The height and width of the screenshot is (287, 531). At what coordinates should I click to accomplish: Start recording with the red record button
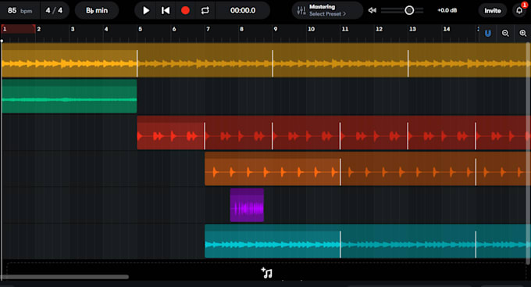(x=185, y=10)
